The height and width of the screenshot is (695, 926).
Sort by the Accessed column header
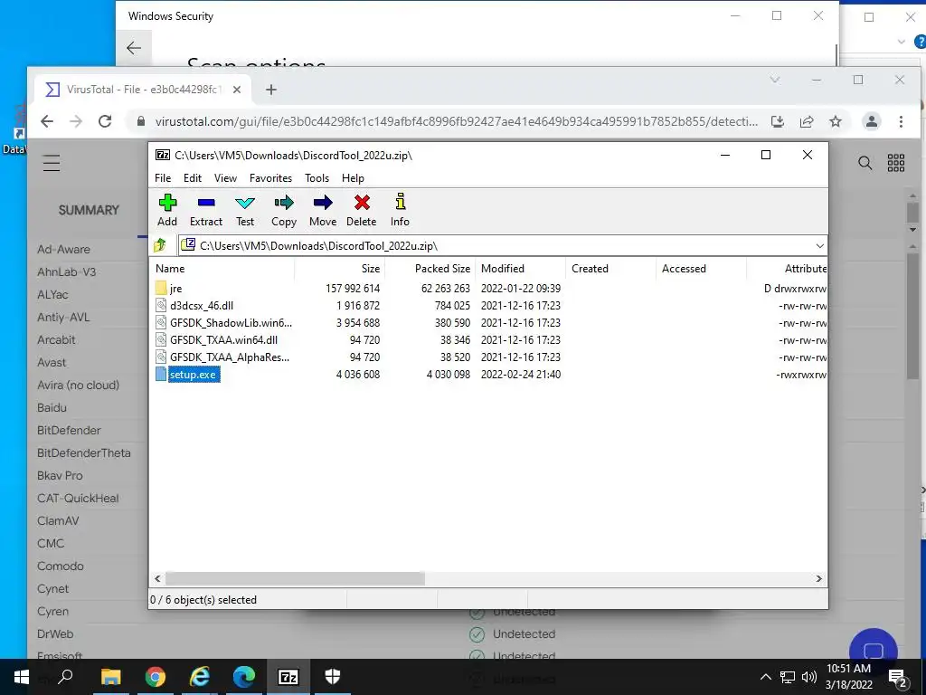(x=701, y=268)
